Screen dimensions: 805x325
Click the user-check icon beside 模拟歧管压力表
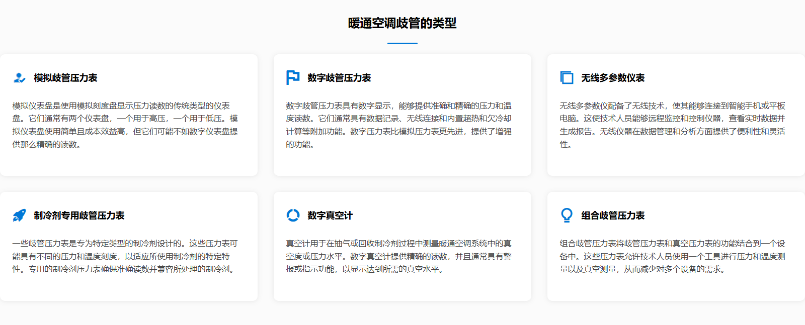19,78
